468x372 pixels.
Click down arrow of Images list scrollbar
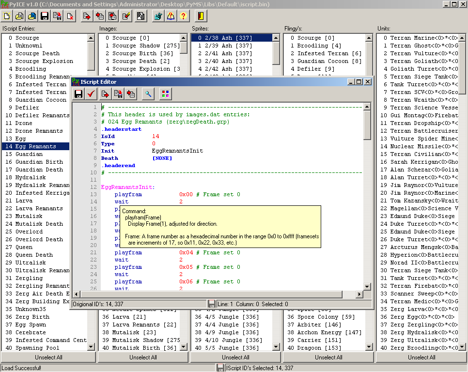[x=184, y=347]
